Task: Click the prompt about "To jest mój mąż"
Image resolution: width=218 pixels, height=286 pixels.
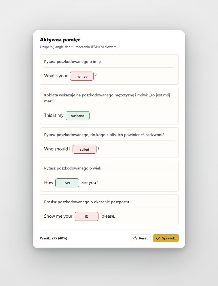Action: point(107,98)
